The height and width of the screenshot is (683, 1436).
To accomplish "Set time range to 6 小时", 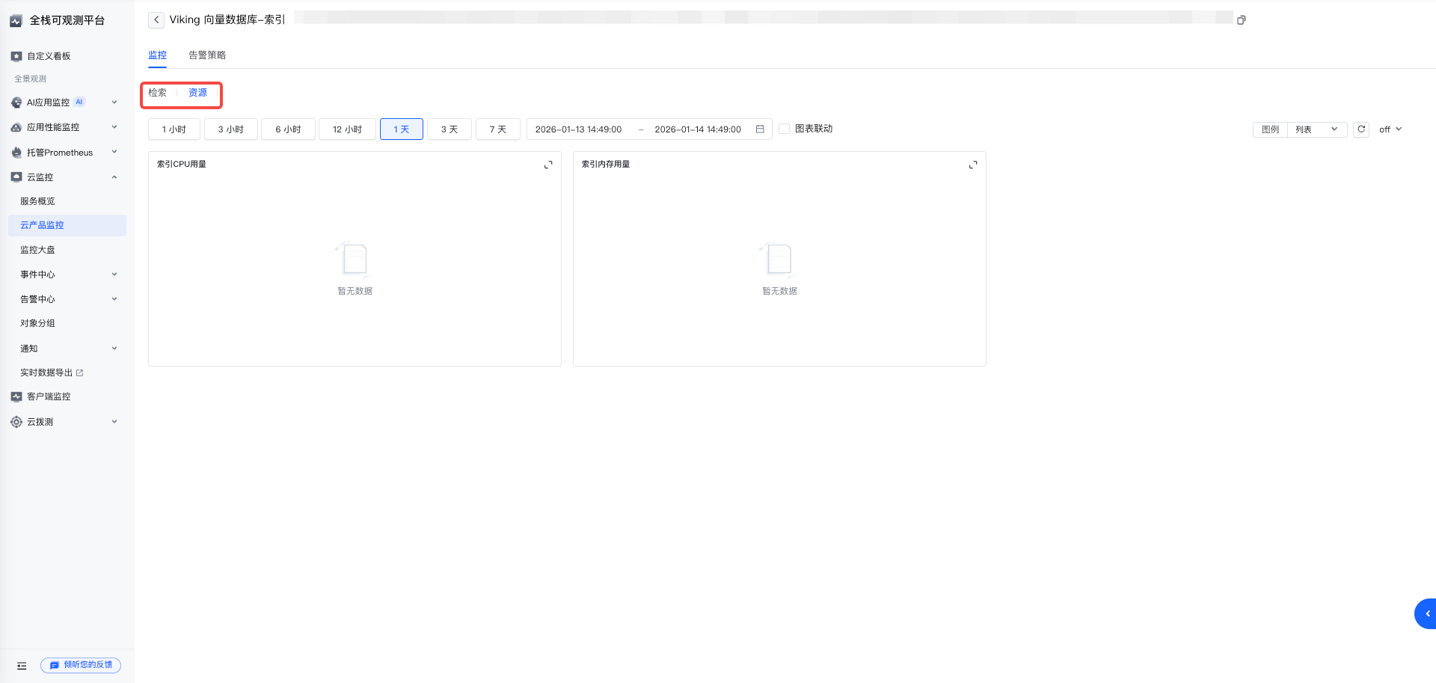I will 288,129.
